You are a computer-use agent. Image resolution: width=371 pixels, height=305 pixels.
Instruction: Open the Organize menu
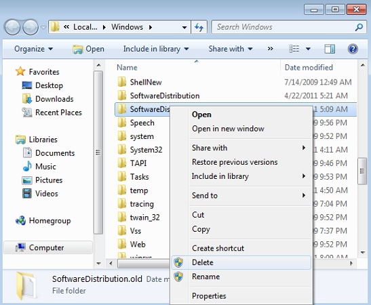point(34,49)
